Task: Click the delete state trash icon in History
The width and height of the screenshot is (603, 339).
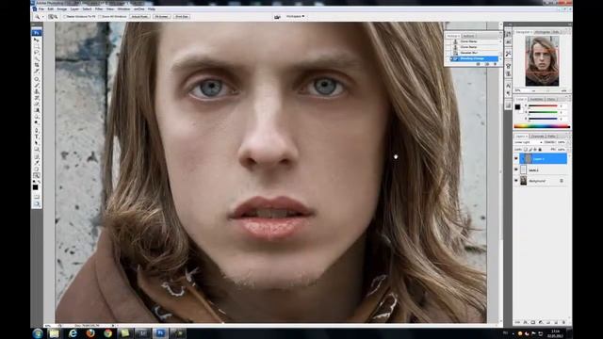Action: (x=495, y=64)
